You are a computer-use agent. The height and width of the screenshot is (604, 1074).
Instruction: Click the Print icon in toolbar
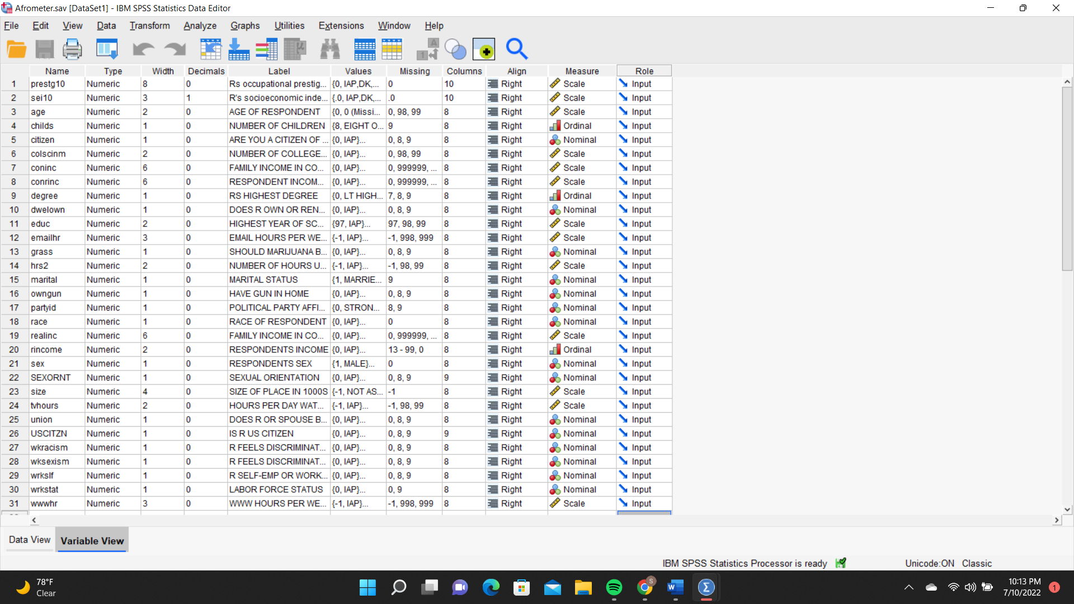point(72,50)
